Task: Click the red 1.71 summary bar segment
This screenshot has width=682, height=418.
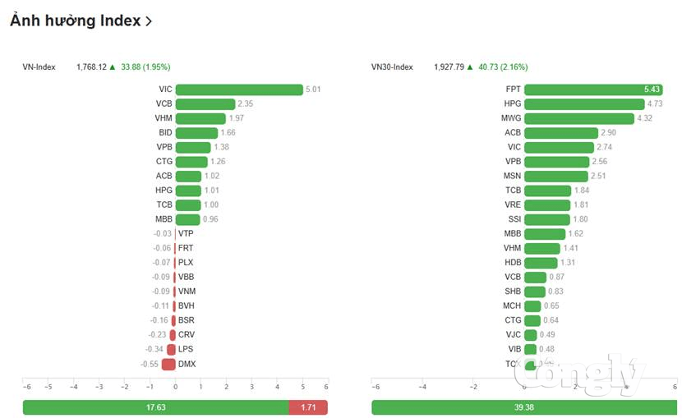Action: click(x=308, y=407)
